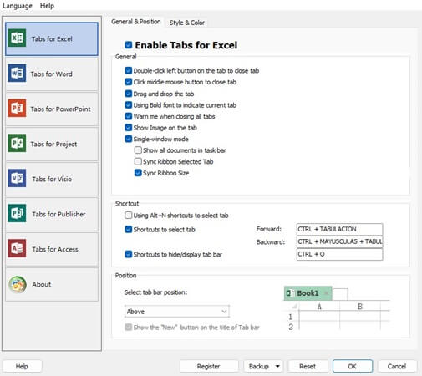Enable Using Alt+N shortcuts to select tab
Image resolution: width=422 pixels, height=376 pixels.
point(129,216)
